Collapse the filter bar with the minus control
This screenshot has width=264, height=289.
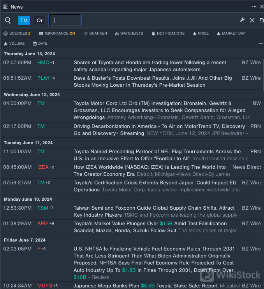point(260,44)
